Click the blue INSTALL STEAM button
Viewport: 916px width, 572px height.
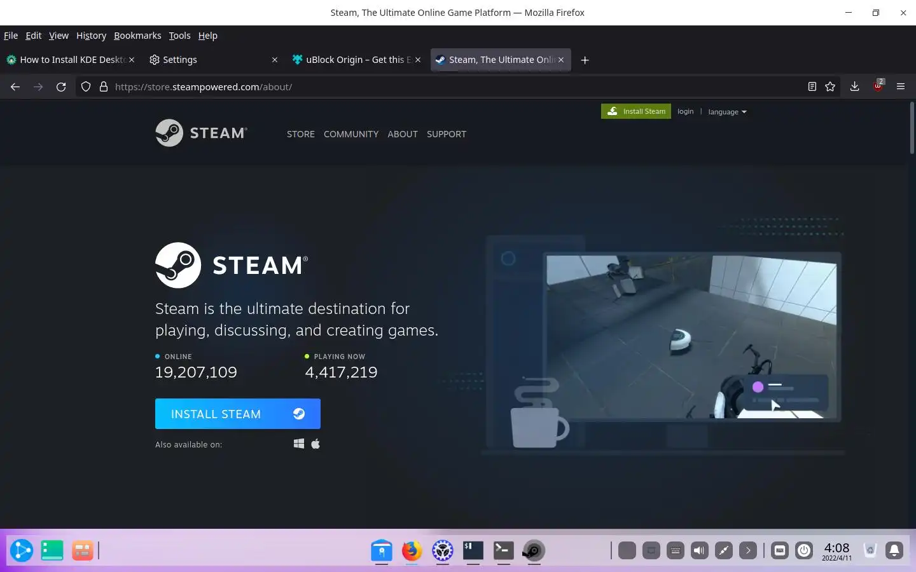coord(238,414)
